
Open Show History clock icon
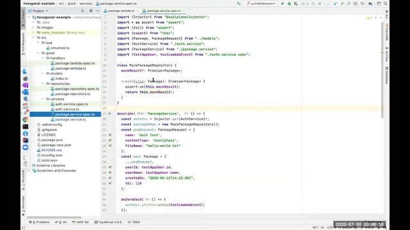click(x=356, y=4)
